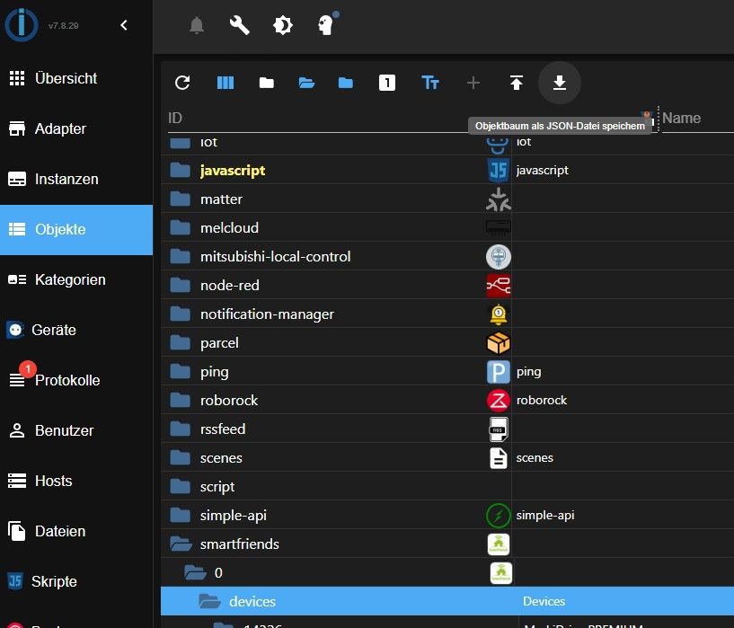Screen dimensions: 734x628
Task: Open Dateien file manager
Action: click(x=76, y=531)
